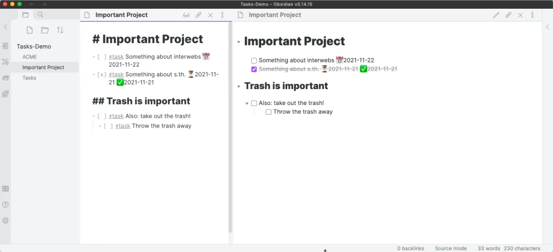This screenshot has width=553, height=252.
Task: Create a new note in file explorer
Action: (x=30, y=30)
